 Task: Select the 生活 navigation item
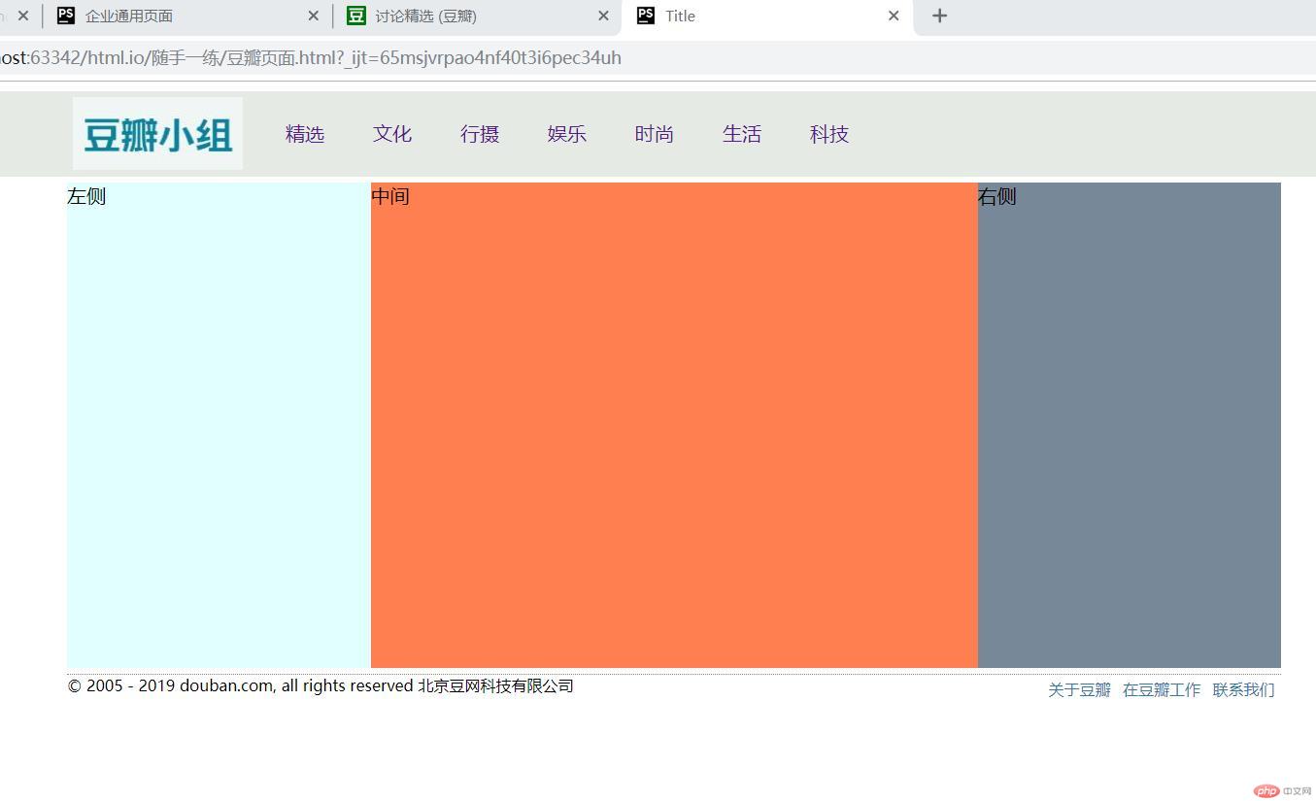click(742, 134)
